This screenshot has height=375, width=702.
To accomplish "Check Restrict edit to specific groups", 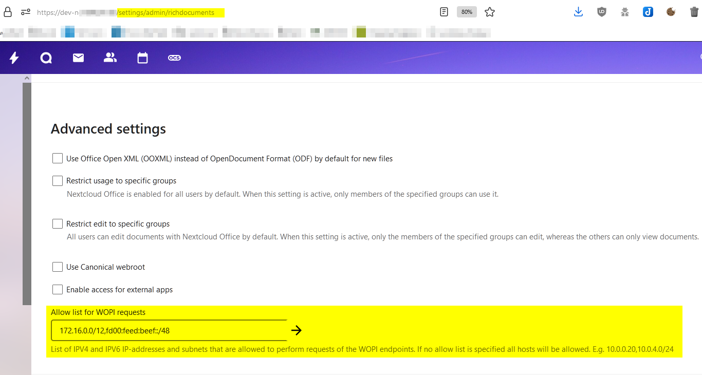I will 58,224.
